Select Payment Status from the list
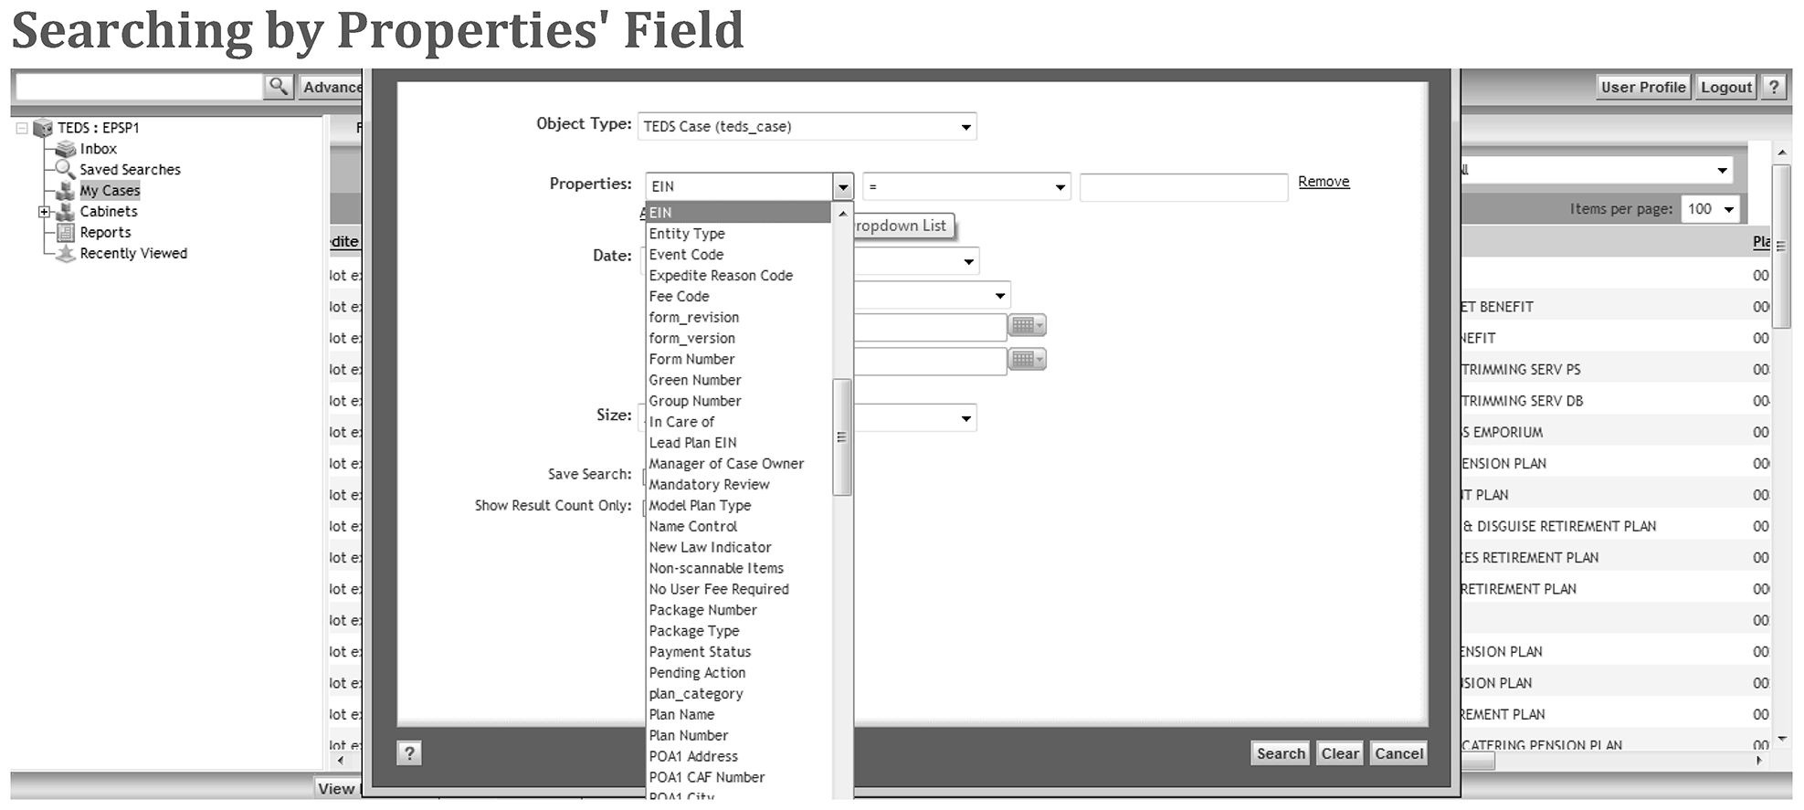 pyautogui.click(x=700, y=652)
